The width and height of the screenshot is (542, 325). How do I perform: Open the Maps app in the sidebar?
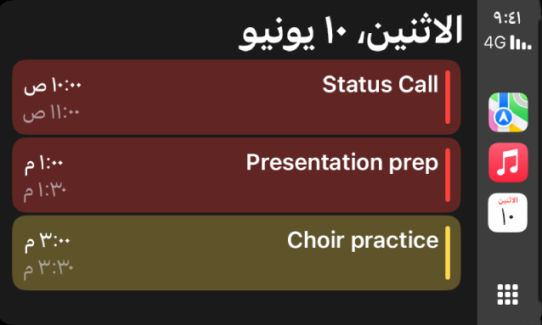click(508, 112)
